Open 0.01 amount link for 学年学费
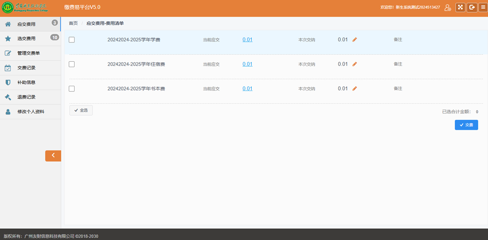The width and height of the screenshot is (488, 240). point(247,40)
